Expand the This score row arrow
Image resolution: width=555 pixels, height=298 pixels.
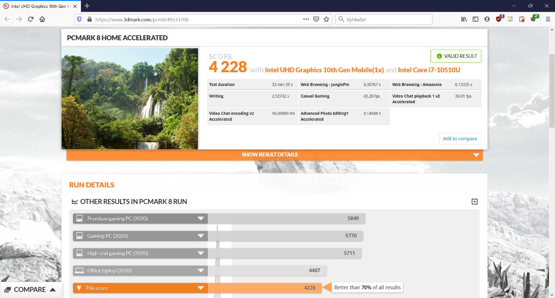click(200, 288)
